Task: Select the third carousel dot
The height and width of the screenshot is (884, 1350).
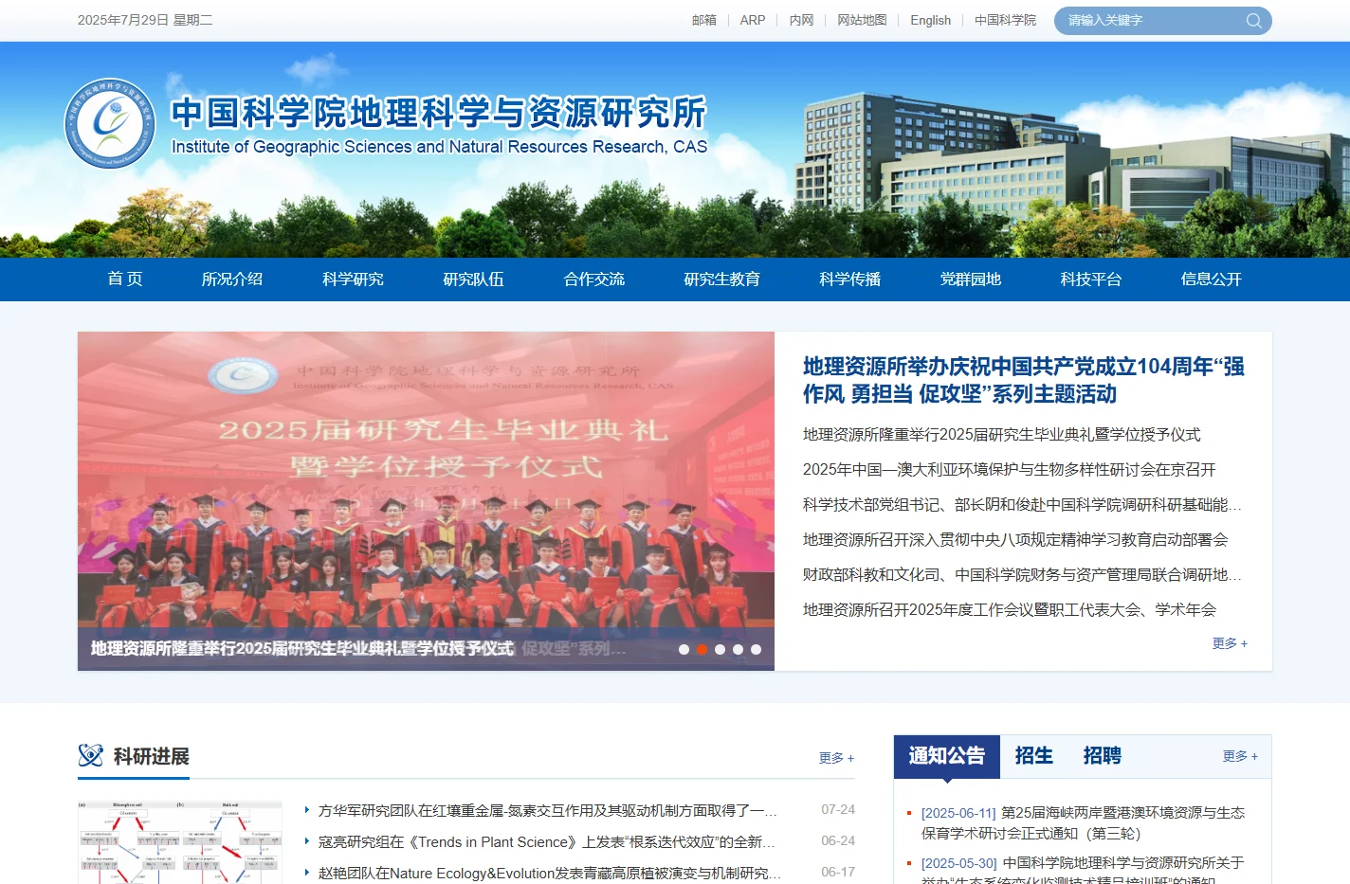Action: point(721,649)
